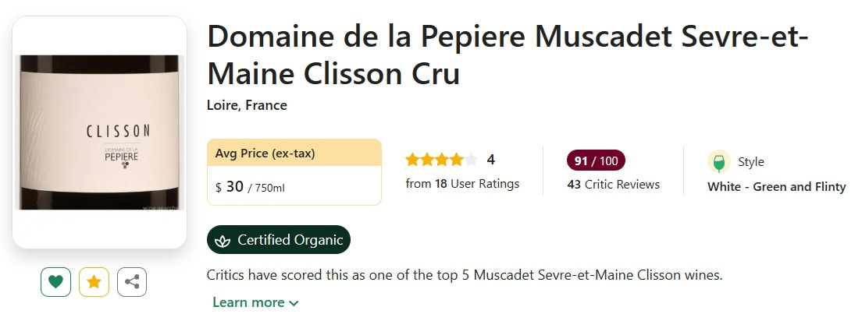Screen dimensions: 862x321
Task: Click the $30 / 750ml price
Action: coord(250,187)
